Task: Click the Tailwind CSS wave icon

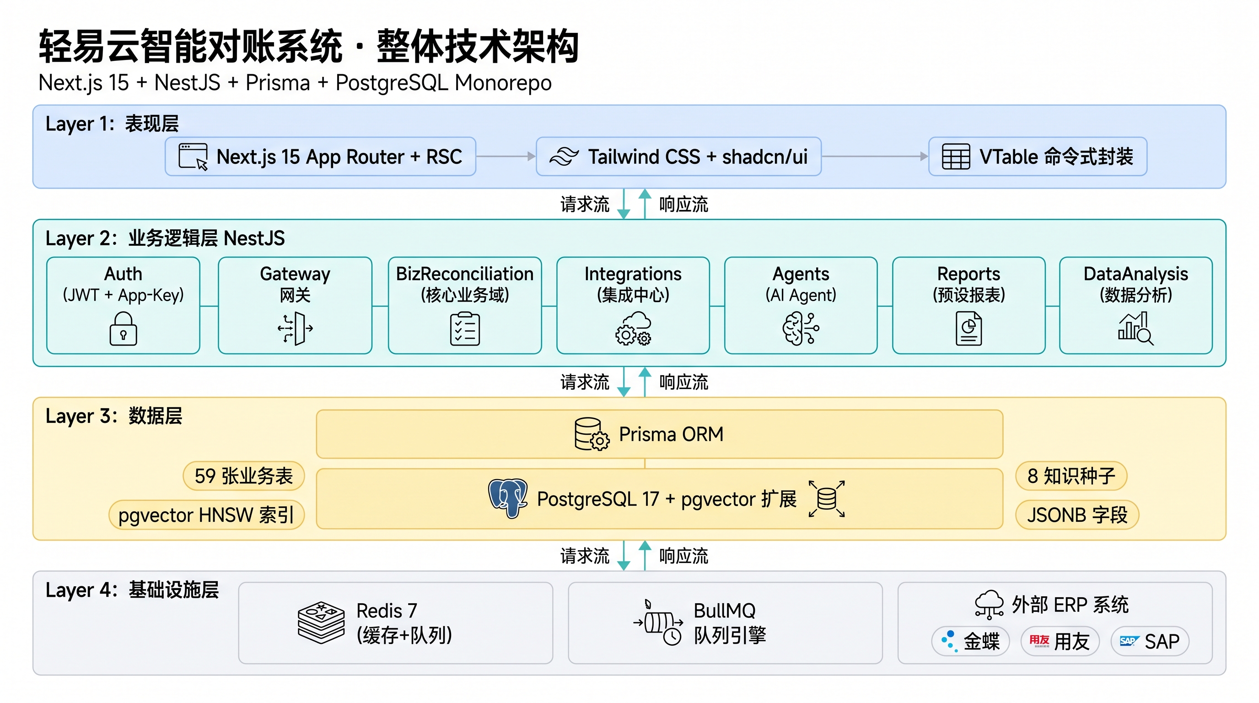Action: coord(564,157)
